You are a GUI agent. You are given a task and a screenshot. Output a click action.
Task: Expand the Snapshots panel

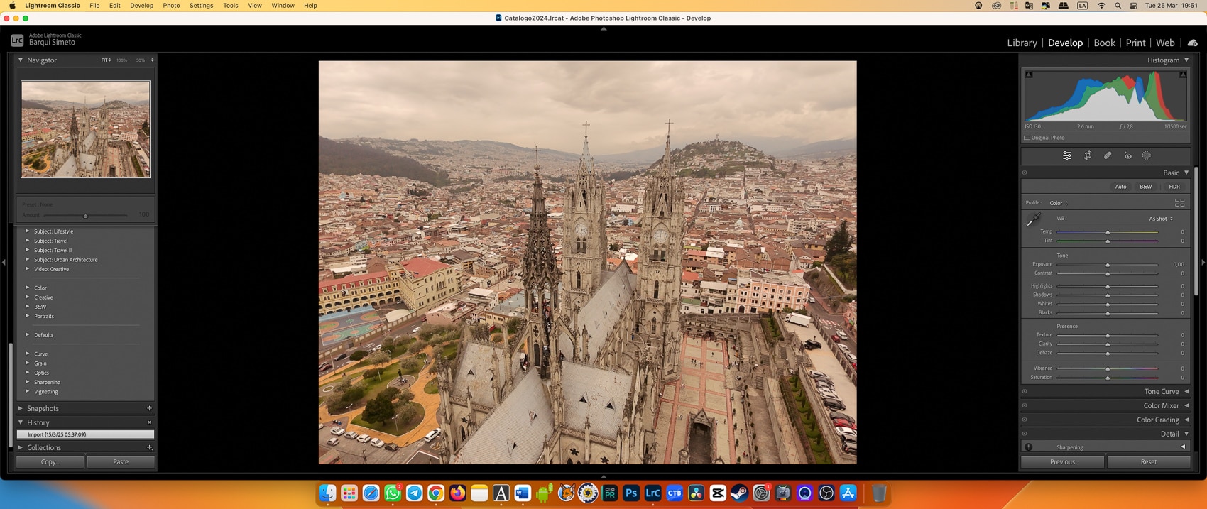(21, 408)
